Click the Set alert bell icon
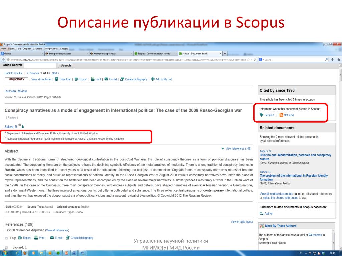 point(262,115)
